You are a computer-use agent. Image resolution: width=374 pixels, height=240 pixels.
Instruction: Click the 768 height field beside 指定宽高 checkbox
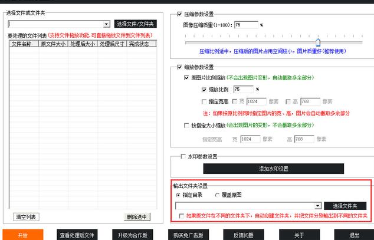(310, 101)
